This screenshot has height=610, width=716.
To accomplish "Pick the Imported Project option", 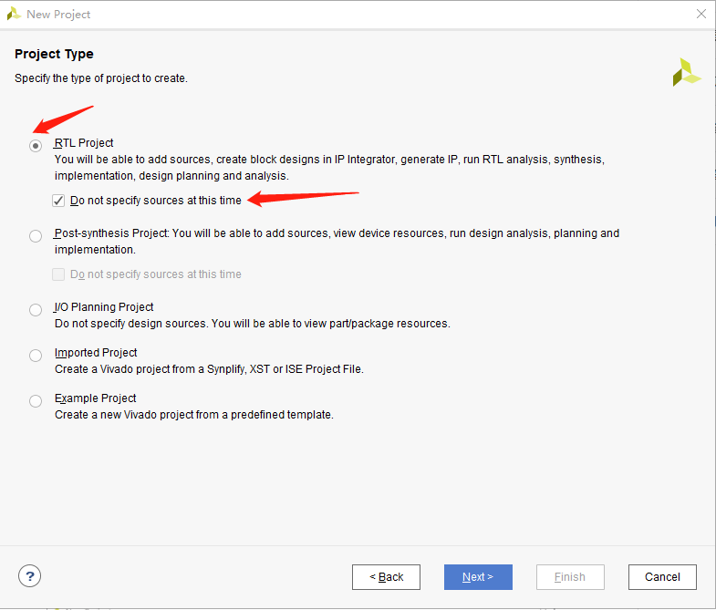I will coord(36,356).
